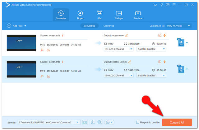Image resolution: width=199 pixels, height=130 pixels.
Task: Click the first ocean.mts video thumbnail
Action: coord(21,43)
